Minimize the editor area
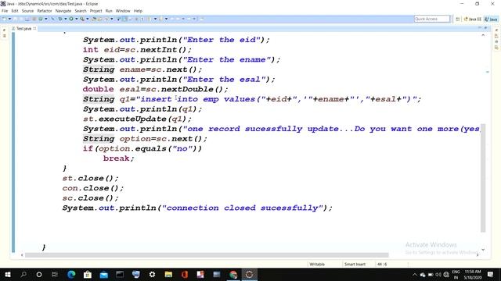The width and height of the screenshot is (501, 281). [x=480, y=28]
